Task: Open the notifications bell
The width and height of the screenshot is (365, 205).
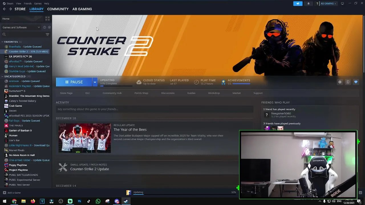Action: 309,3
